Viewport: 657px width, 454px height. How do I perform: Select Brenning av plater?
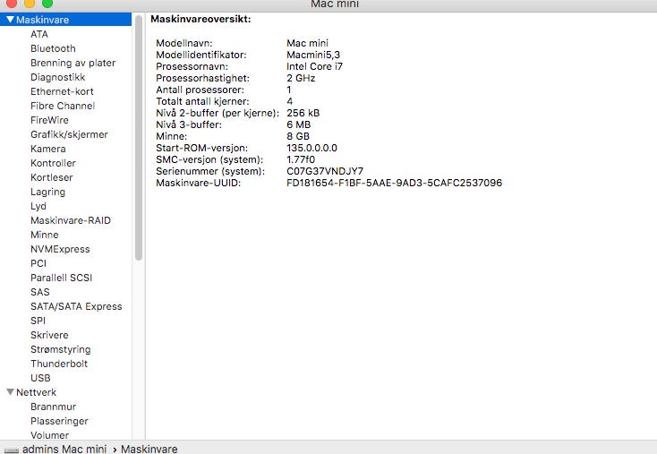tap(73, 63)
